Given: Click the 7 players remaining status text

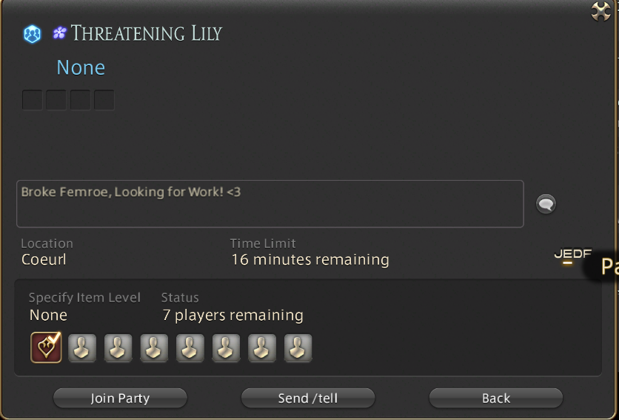Looking at the screenshot, I should point(233,315).
